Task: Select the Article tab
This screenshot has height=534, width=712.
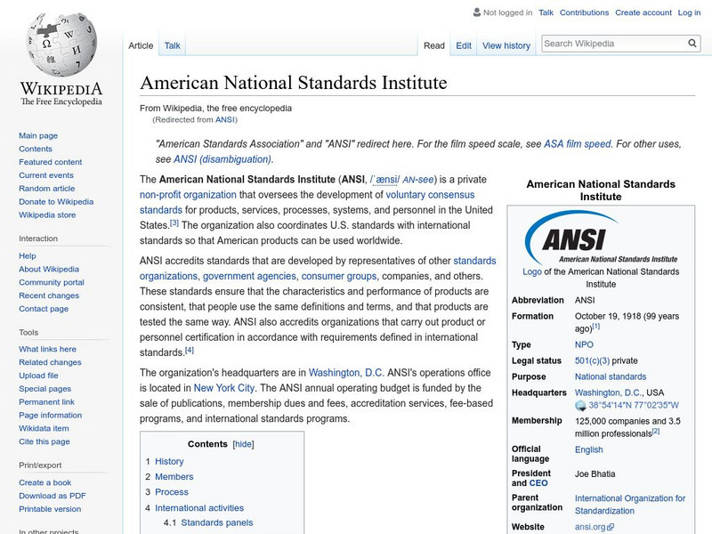Action: (141, 45)
